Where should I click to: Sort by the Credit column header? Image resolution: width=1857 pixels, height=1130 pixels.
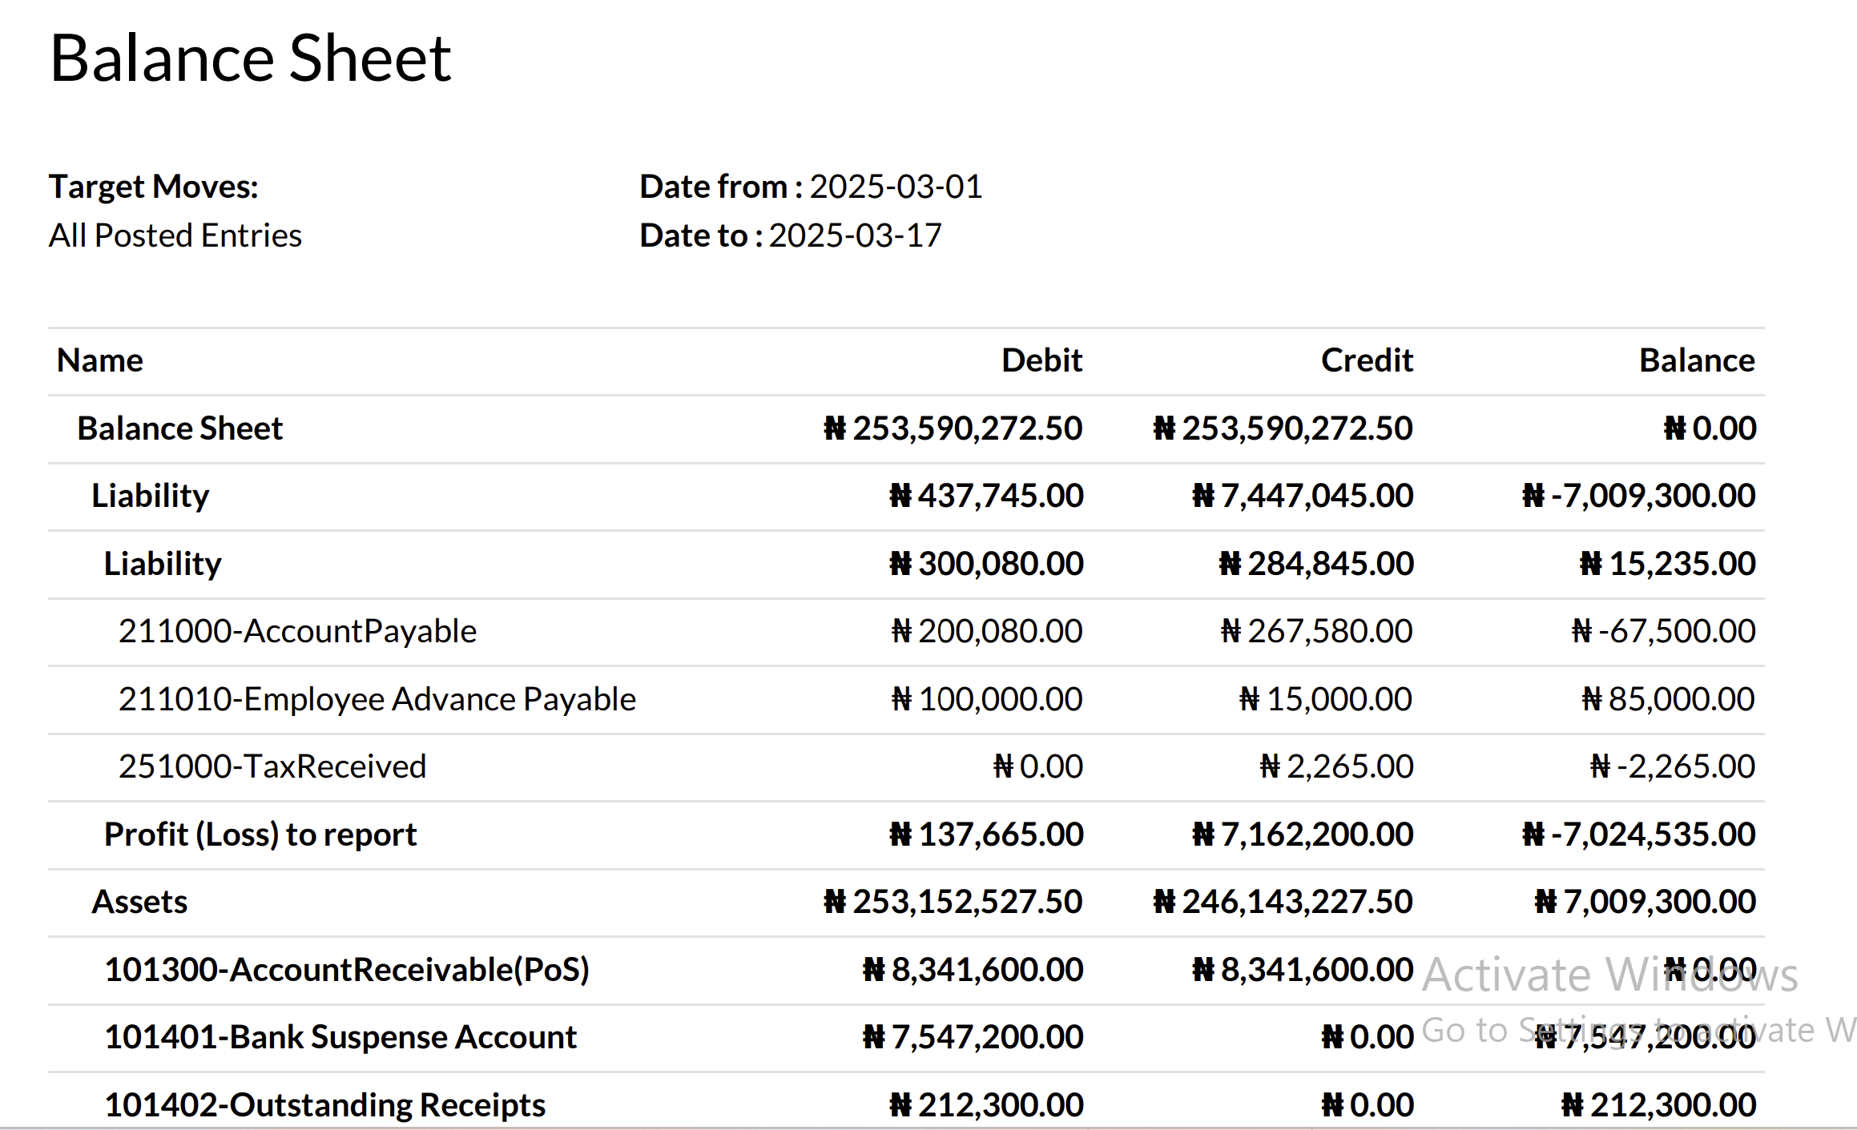tap(1367, 360)
